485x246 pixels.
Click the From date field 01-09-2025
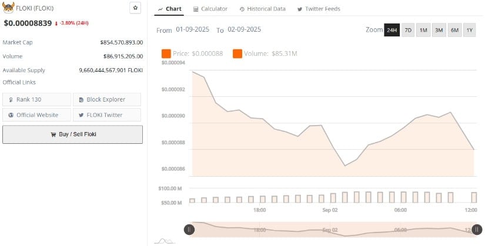(x=192, y=30)
